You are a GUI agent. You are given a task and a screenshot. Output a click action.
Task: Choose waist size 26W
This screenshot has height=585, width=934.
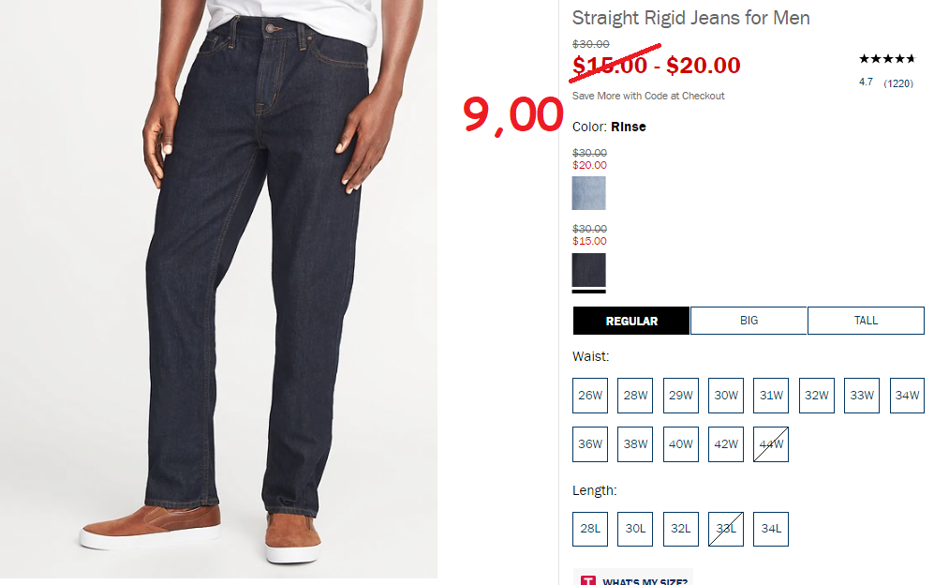click(590, 396)
